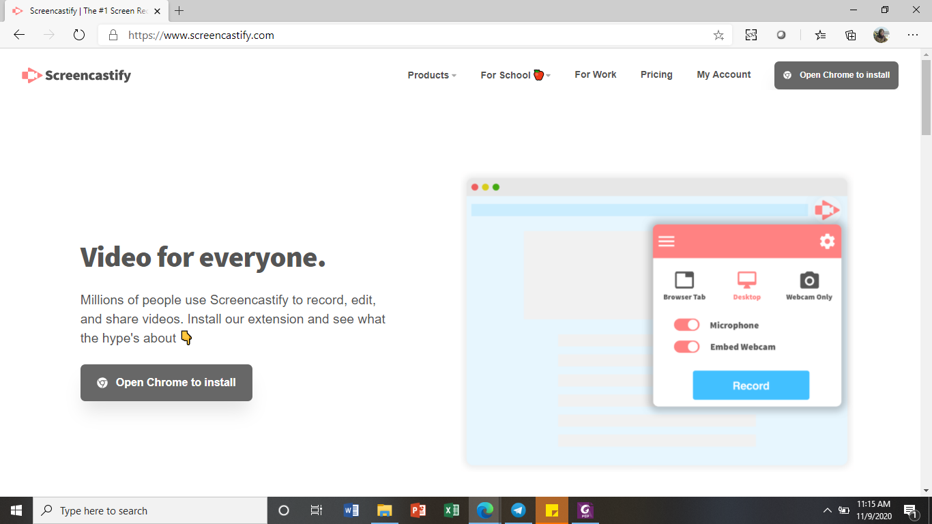Click the Screencastify logo
932x524 pixels.
(76, 75)
